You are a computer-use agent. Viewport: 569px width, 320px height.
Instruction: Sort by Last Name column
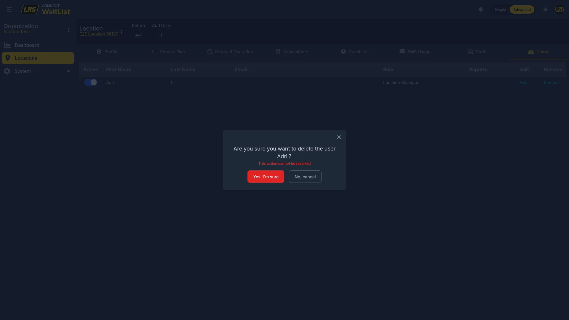pos(183,70)
